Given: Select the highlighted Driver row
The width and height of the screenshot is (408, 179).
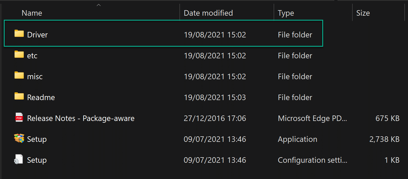Looking at the screenshot, I should click(116, 34).
